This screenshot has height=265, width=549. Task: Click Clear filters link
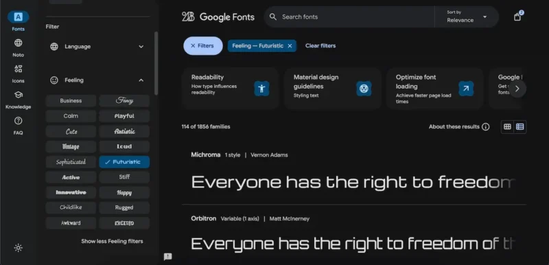[x=320, y=46]
